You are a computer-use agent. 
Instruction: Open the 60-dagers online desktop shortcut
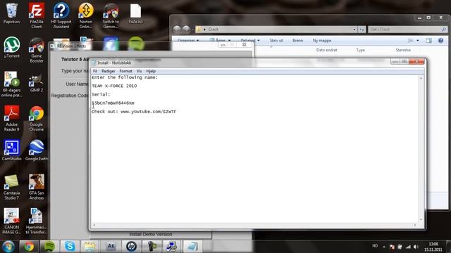click(11, 84)
